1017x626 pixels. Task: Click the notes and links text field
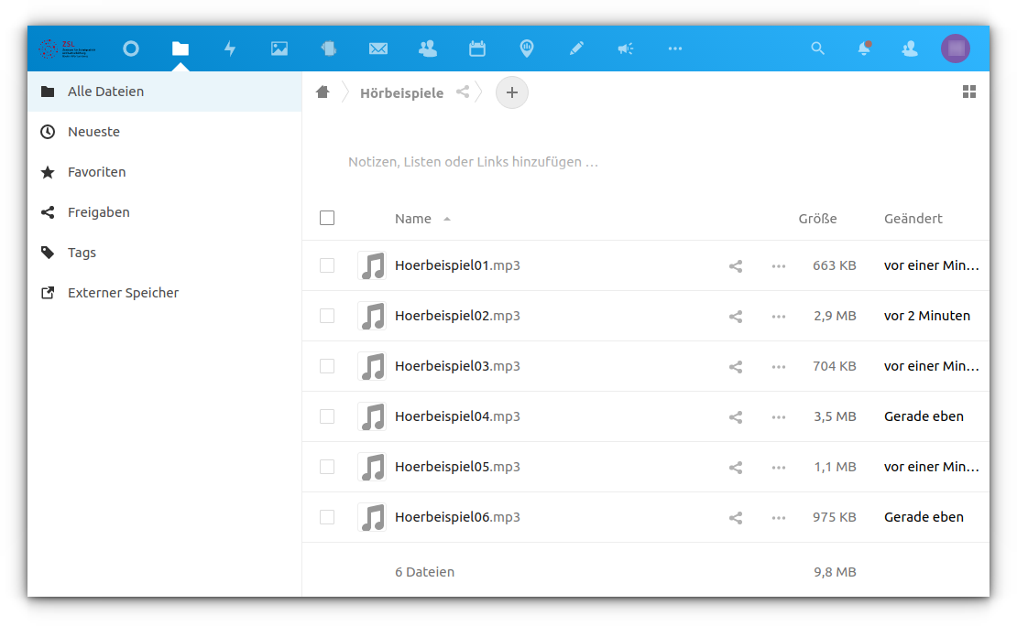click(x=473, y=162)
